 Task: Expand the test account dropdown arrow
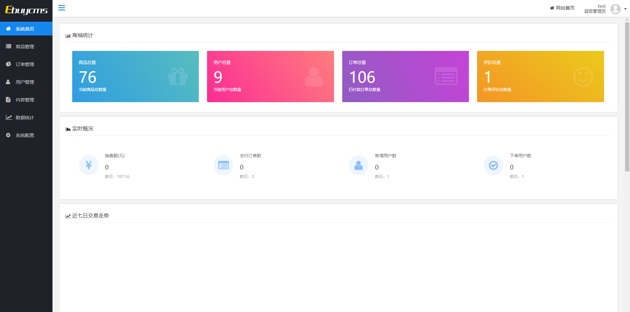pos(625,9)
